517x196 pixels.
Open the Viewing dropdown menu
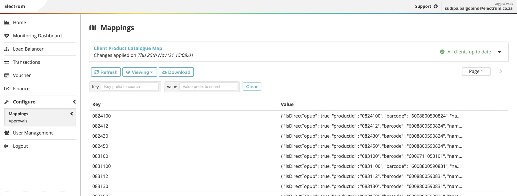click(x=140, y=72)
